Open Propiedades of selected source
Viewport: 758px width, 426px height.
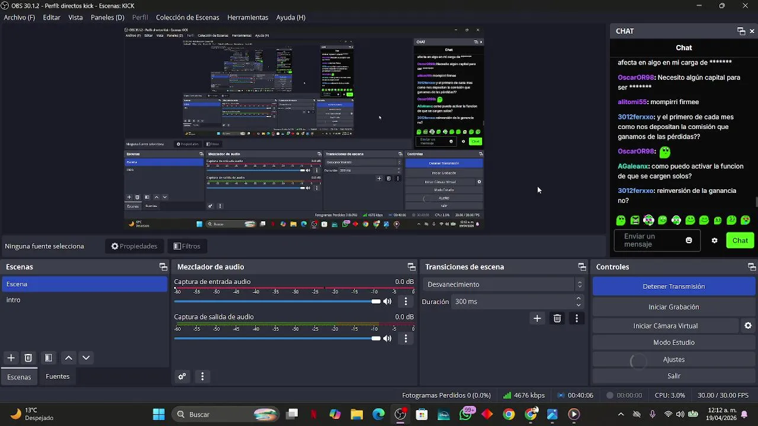click(x=134, y=246)
